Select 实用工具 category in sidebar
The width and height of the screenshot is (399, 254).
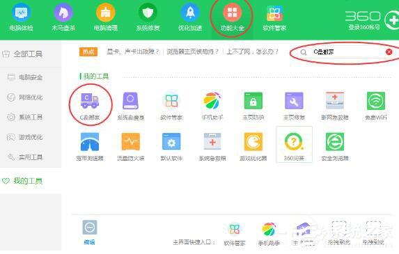point(25,157)
